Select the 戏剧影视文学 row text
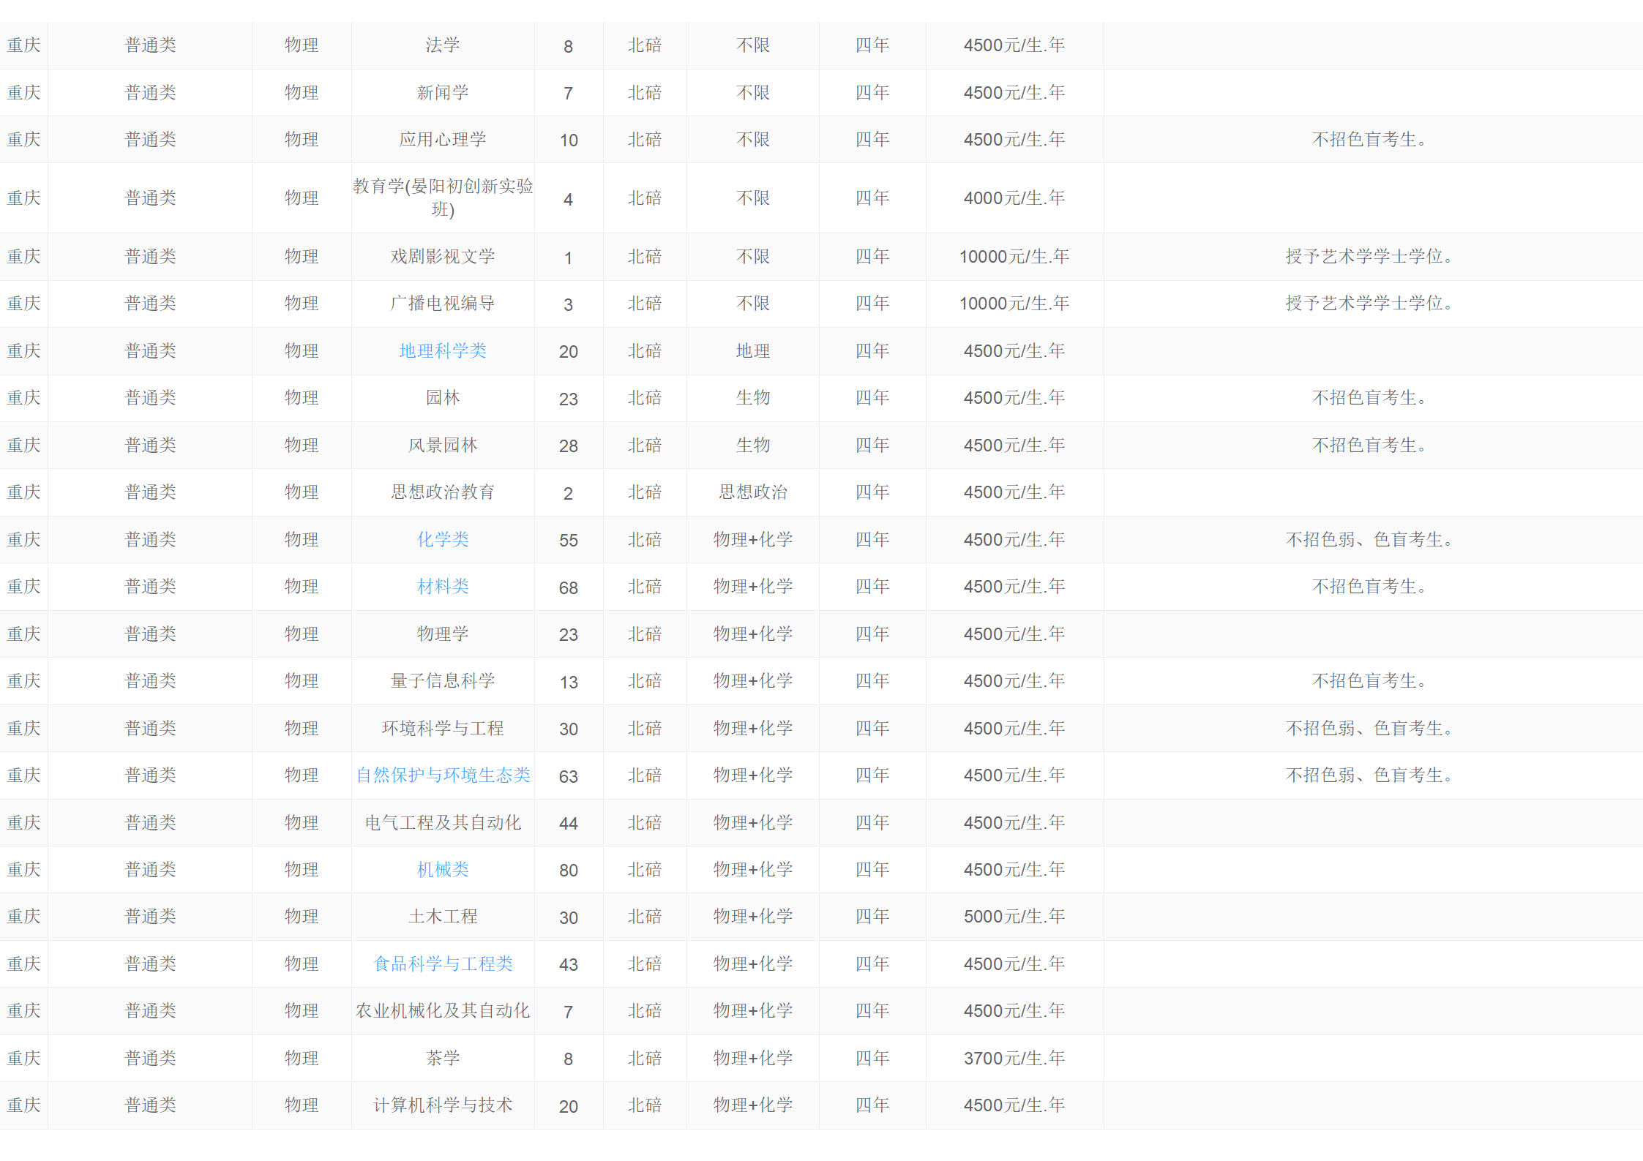This screenshot has height=1161, width=1643. pyautogui.click(x=442, y=257)
